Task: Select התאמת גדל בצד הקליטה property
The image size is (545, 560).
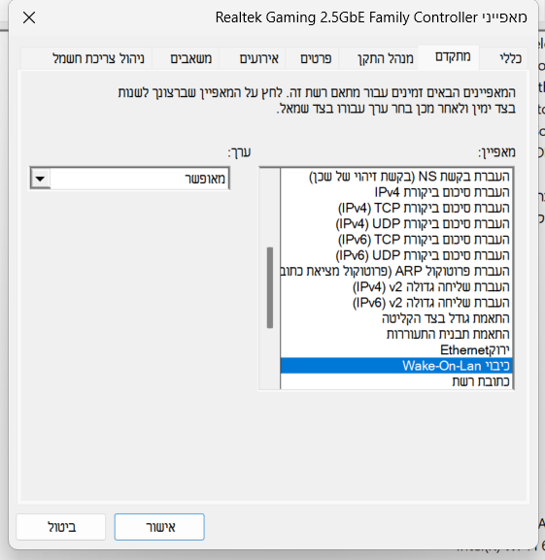Action: click(x=396, y=318)
